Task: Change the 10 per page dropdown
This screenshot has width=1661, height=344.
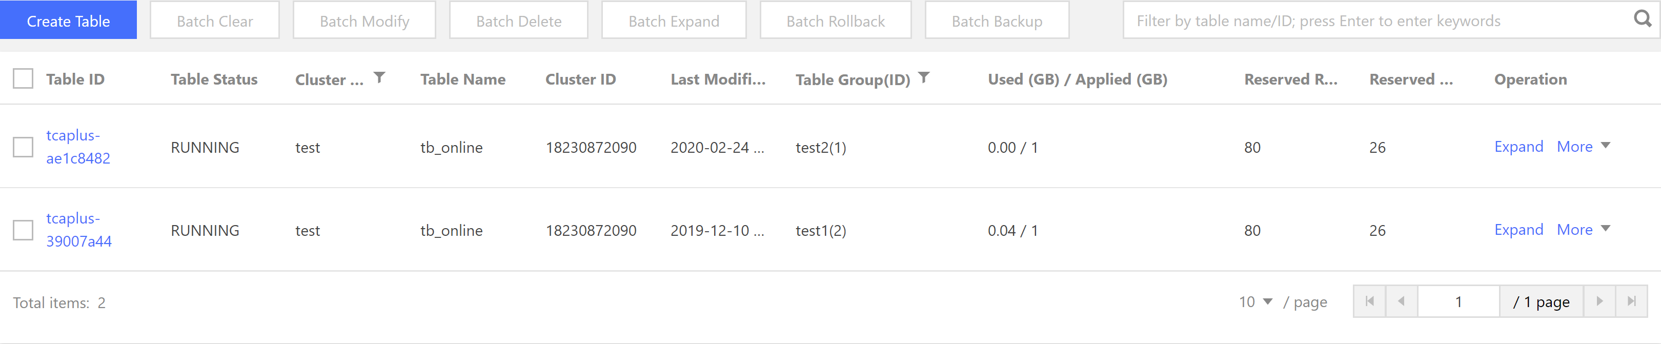Action: tap(1255, 302)
